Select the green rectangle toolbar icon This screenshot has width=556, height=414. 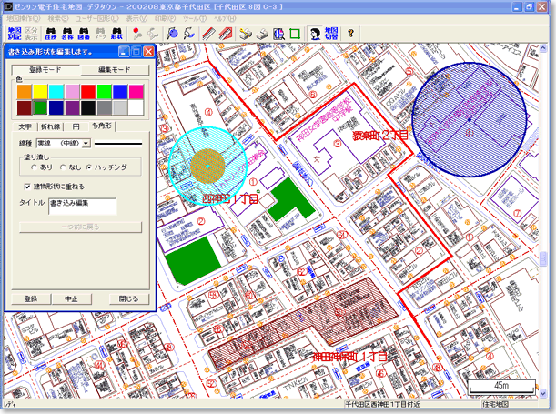[295, 34]
